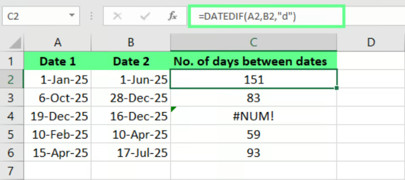Select row 5 header
Viewport: 405px width, 180px height.
point(12,135)
